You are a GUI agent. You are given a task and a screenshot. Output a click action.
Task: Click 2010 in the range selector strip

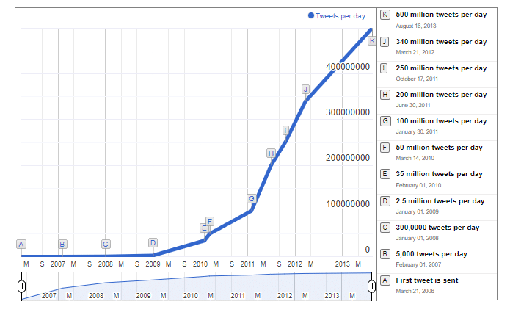coord(190,295)
